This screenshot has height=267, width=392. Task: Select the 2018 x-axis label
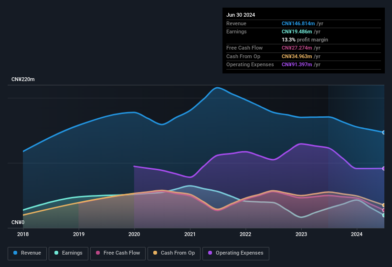tap(23, 234)
